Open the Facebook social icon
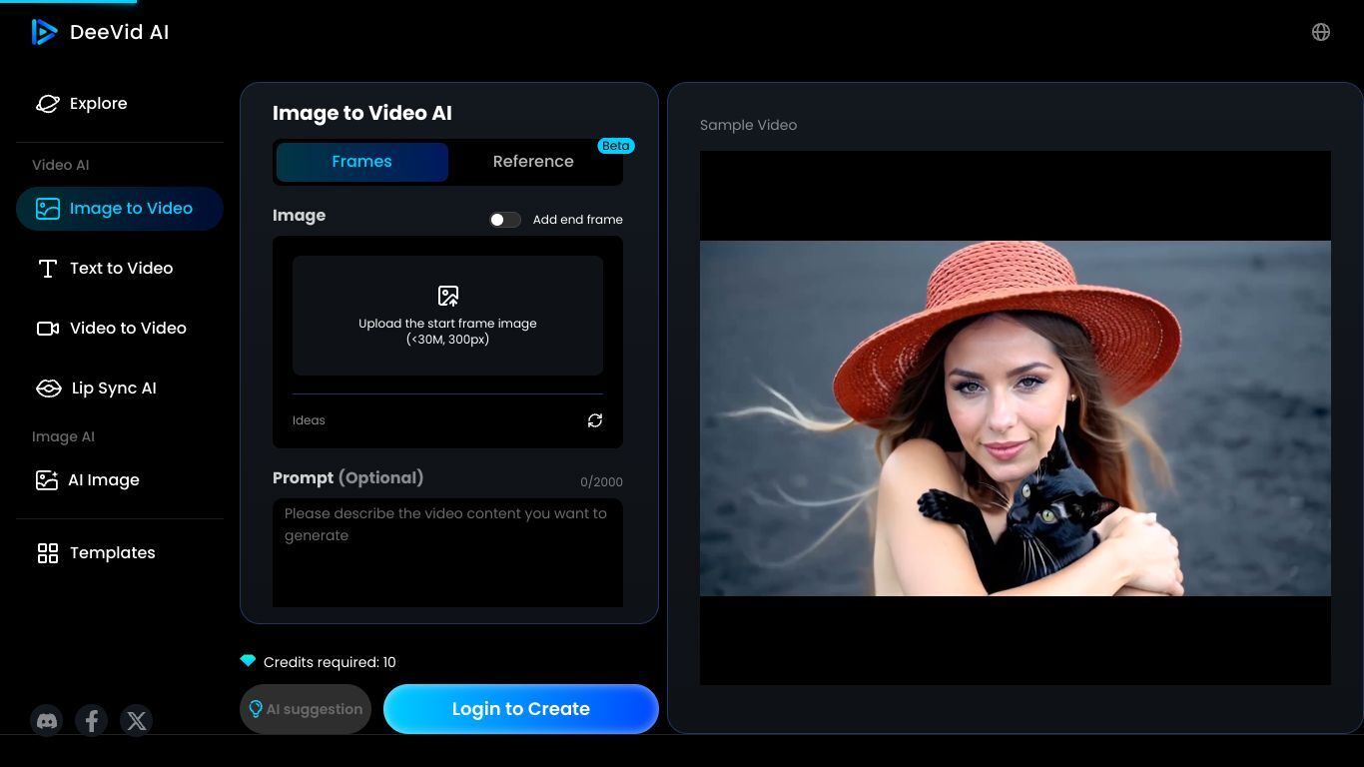 coord(91,720)
